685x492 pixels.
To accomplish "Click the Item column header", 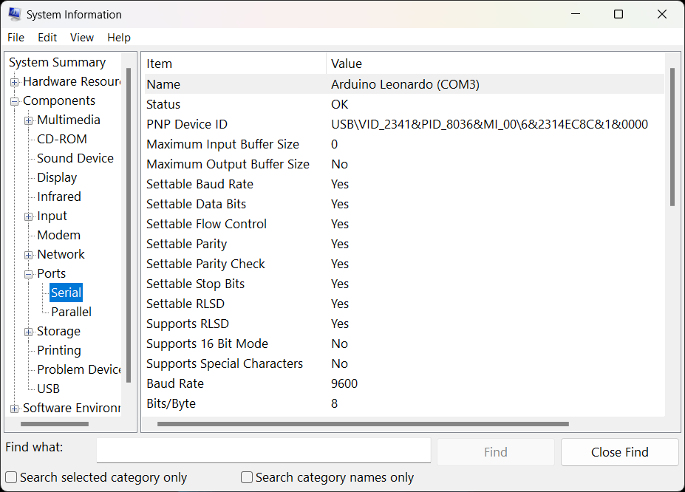I will coord(235,64).
